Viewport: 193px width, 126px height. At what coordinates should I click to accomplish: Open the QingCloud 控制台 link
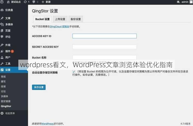pos(60,26)
